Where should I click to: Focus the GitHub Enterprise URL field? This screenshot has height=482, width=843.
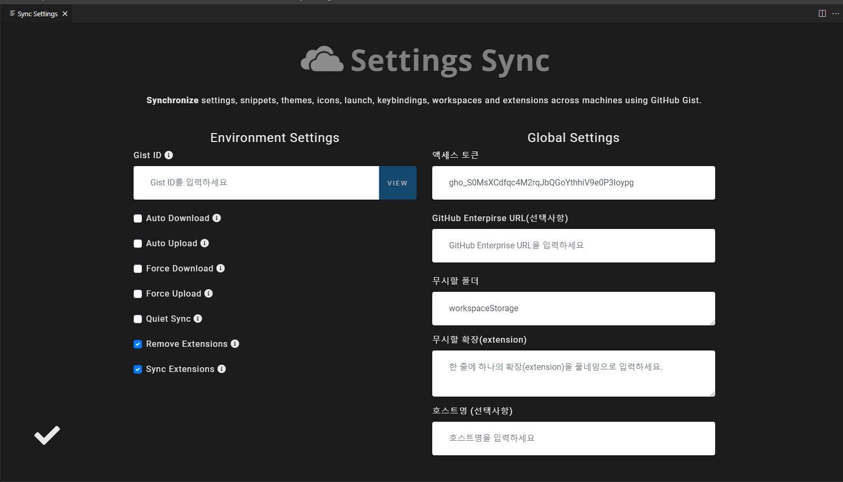574,246
